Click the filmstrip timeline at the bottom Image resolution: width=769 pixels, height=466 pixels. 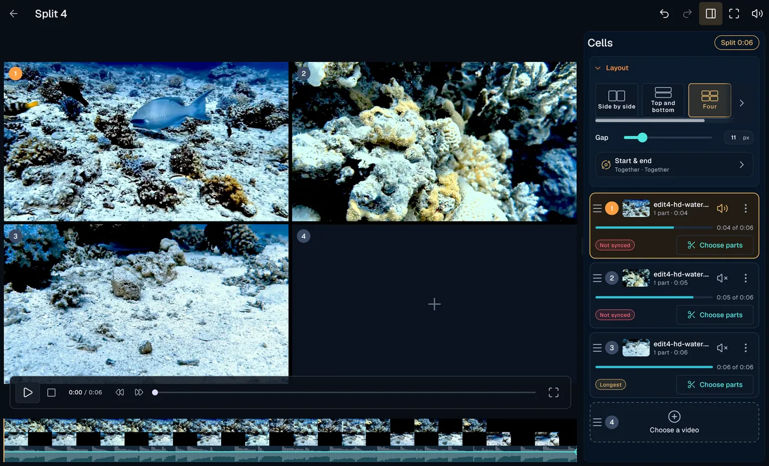[x=290, y=440]
